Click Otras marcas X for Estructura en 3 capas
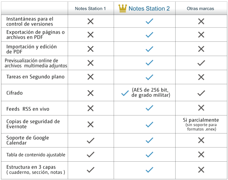Image resolution: width=228 pixels, height=180 pixels. [x=201, y=170]
